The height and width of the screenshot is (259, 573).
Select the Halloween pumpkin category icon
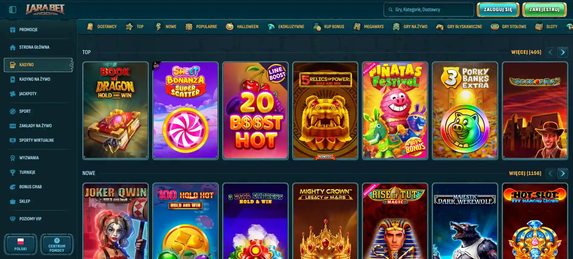tap(230, 27)
